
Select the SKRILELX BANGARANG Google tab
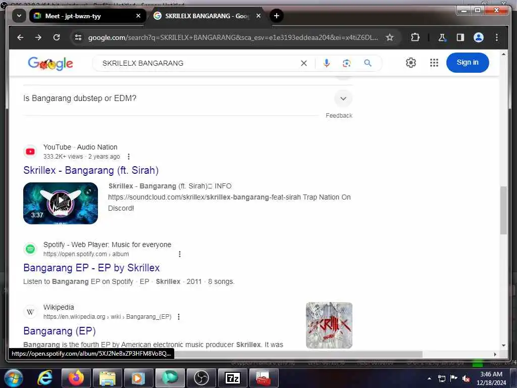[x=207, y=16]
